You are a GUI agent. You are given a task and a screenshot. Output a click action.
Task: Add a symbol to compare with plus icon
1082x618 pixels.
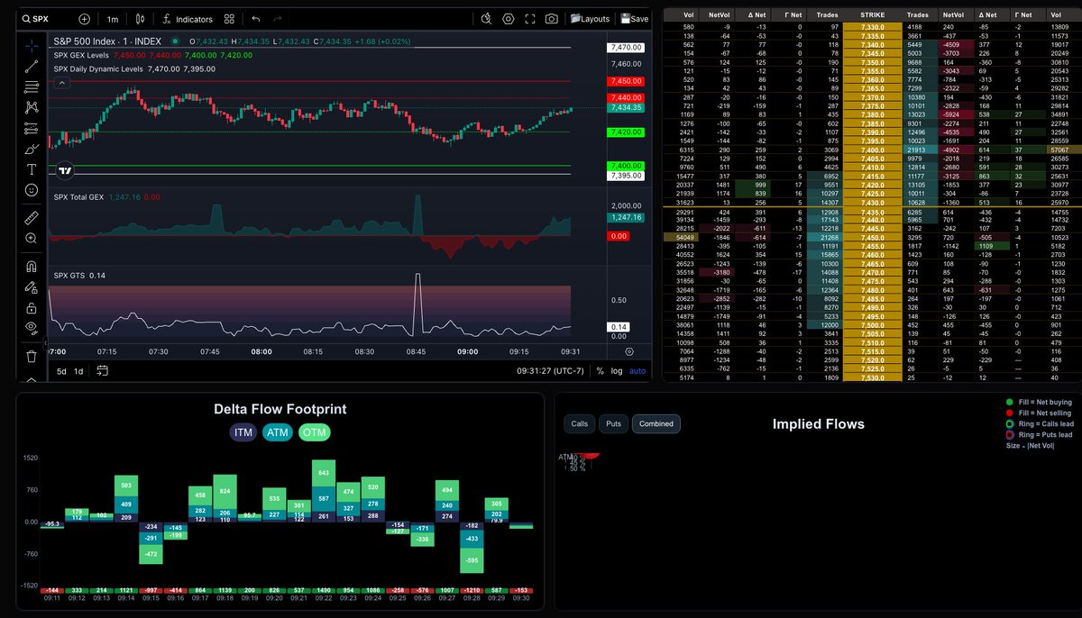click(85, 19)
